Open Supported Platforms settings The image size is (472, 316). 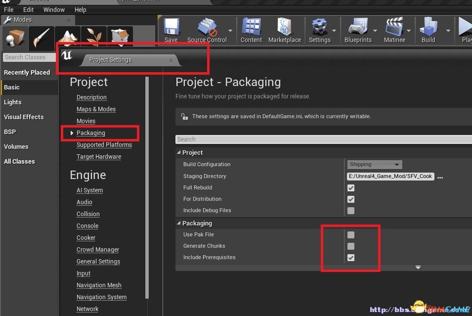(104, 145)
